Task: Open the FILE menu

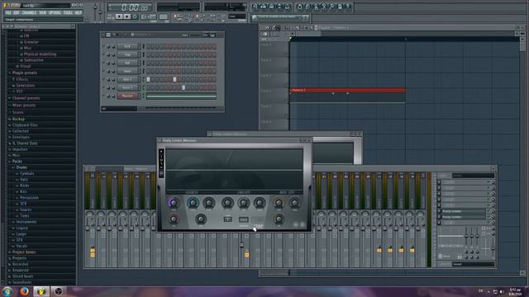Action: 8,12
